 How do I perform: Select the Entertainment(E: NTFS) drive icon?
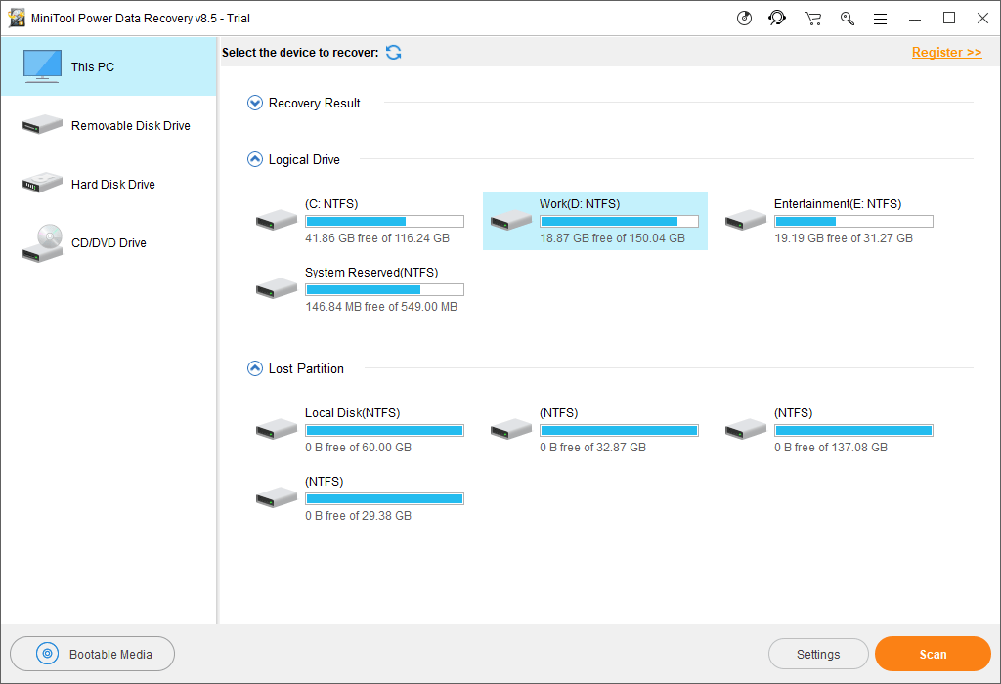(746, 220)
